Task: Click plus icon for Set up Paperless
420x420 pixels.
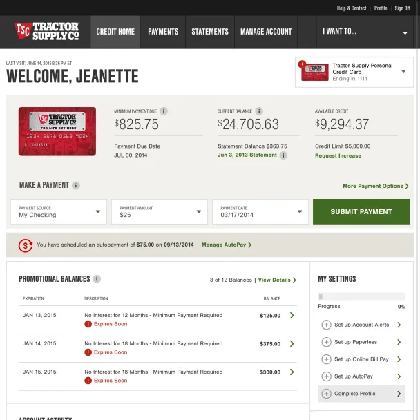Action: click(326, 342)
